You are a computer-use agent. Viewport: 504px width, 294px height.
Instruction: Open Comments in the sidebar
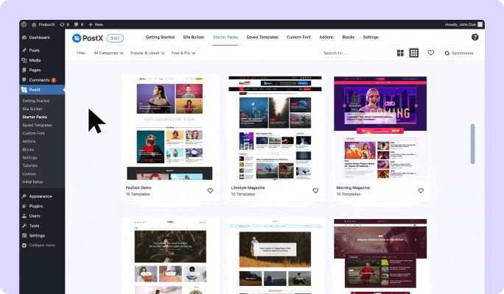[x=42, y=80]
